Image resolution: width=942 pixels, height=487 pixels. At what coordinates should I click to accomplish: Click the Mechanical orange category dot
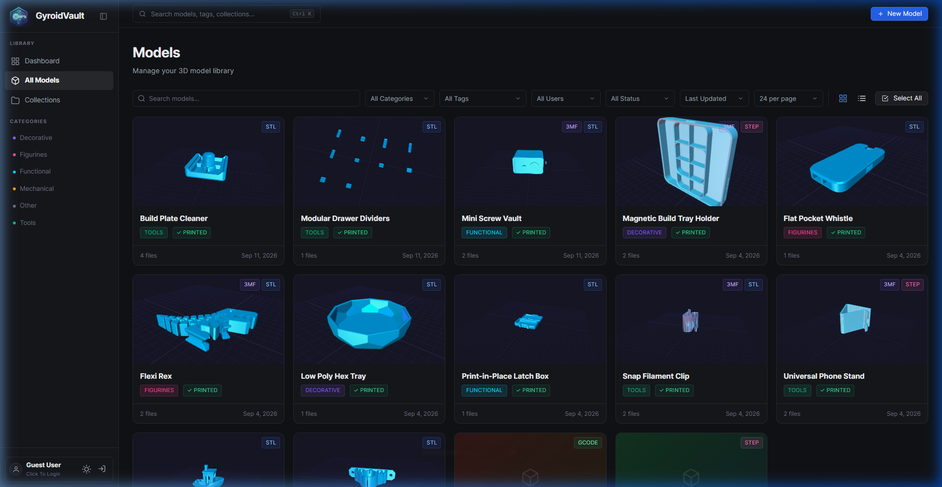(x=14, y=189)
